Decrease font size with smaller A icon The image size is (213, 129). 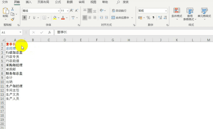click(77, 11)
